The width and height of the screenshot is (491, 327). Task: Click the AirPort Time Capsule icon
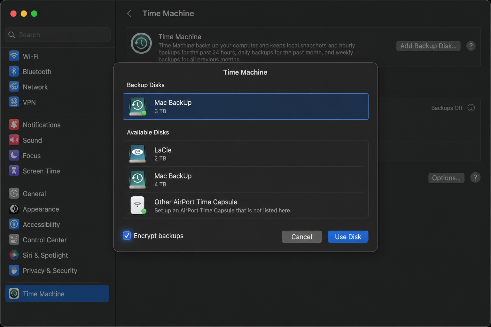pyautogui.click(x=138, y=205)
